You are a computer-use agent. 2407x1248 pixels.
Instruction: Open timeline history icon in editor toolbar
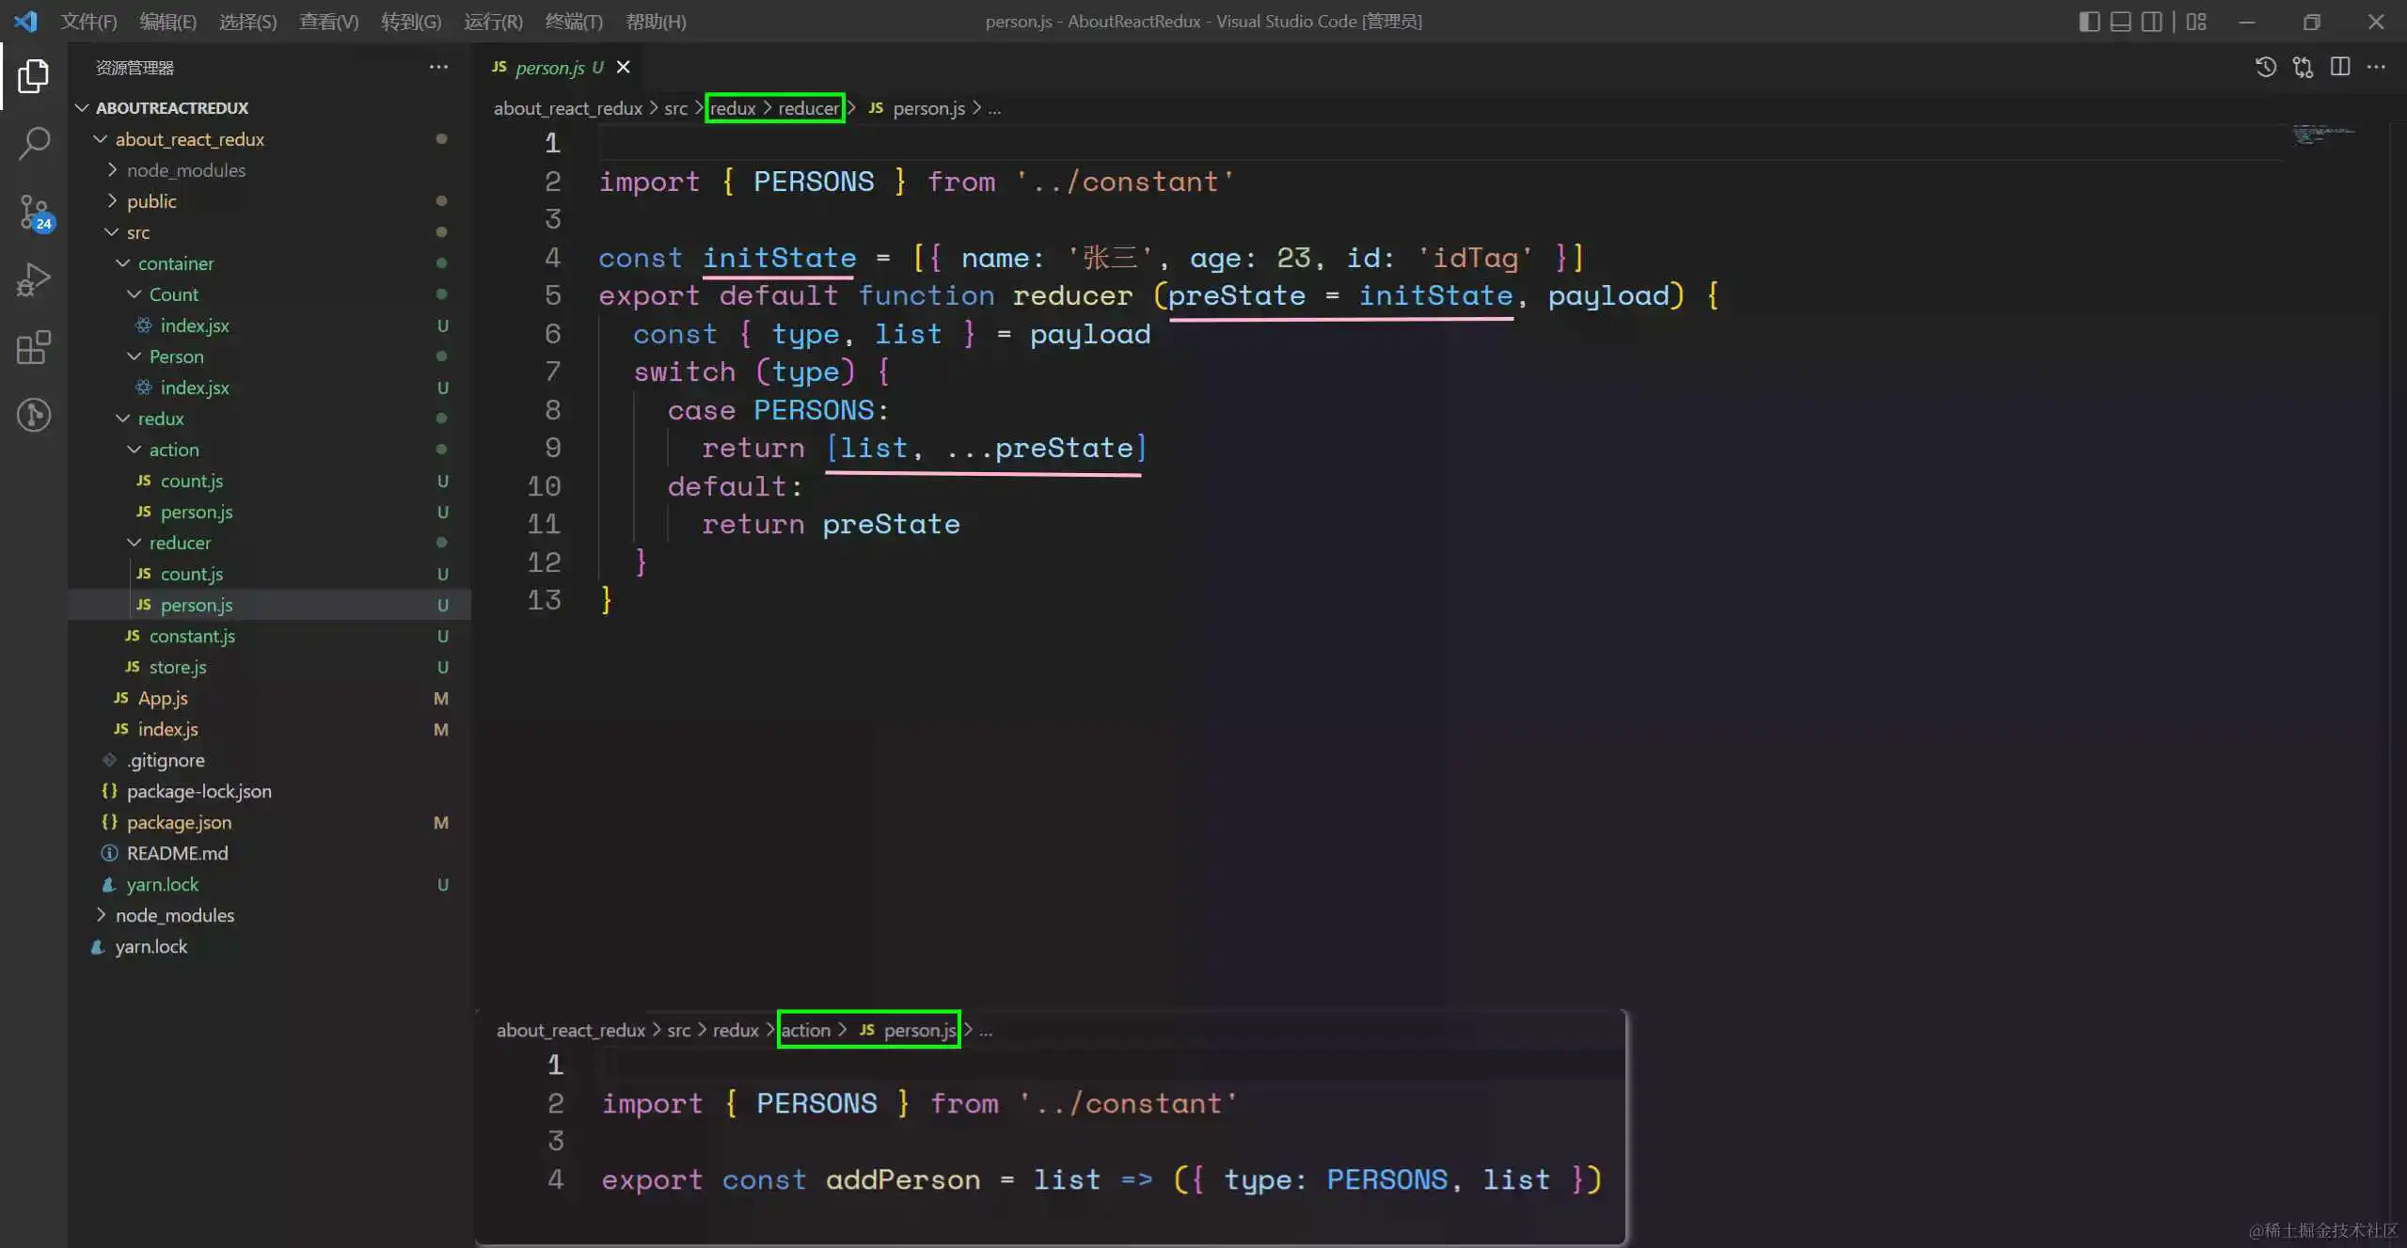pos(2265,67)
